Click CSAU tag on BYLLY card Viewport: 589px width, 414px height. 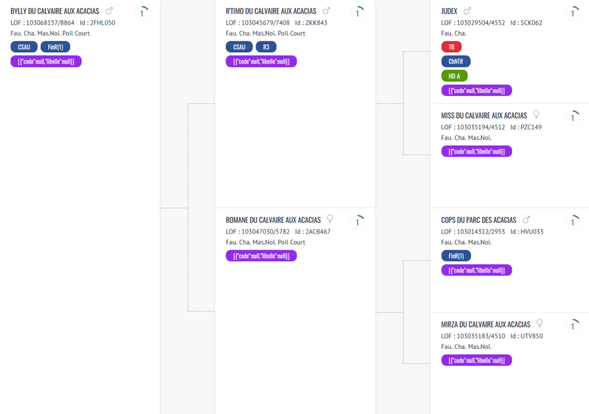[x=24, y=47]
